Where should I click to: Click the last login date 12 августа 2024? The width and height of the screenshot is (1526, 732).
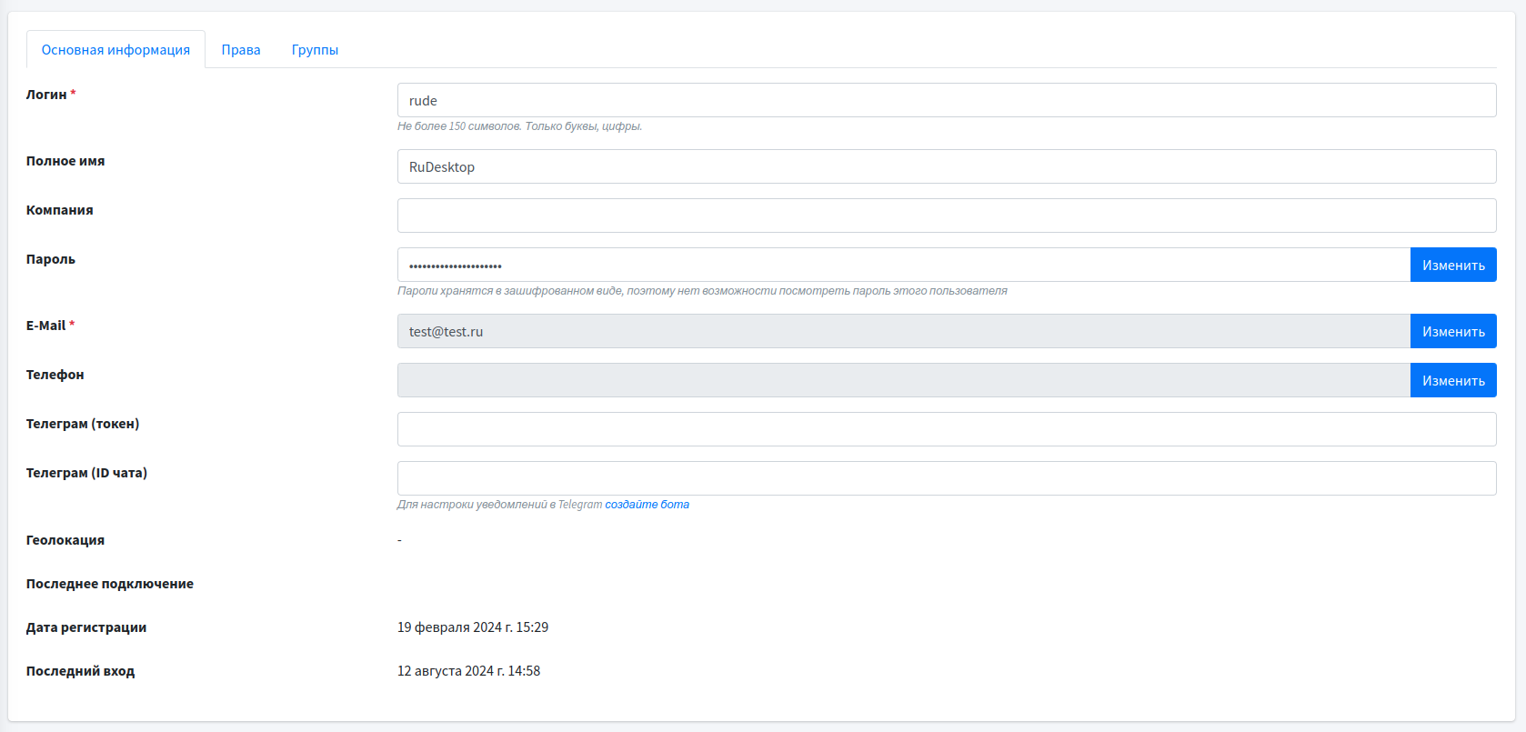[x=468, y=671]
